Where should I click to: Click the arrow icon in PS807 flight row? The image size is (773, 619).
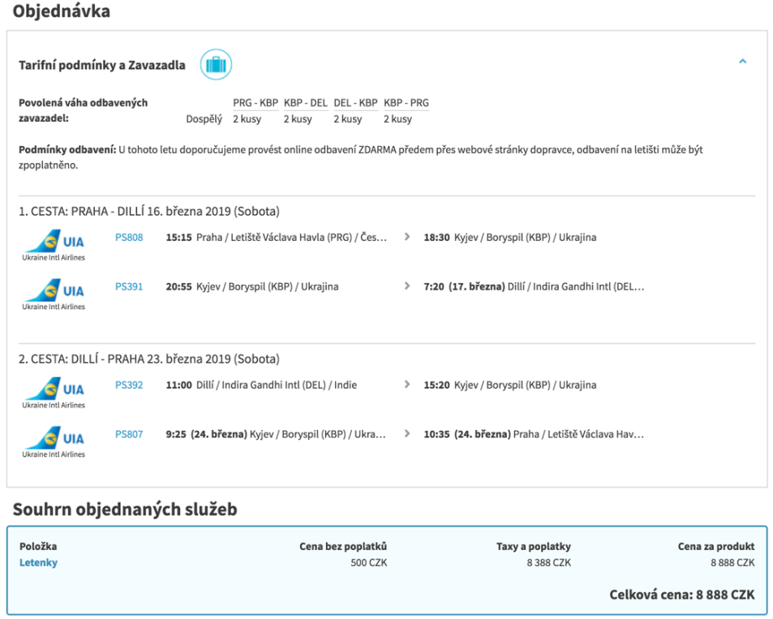point(408,435)
